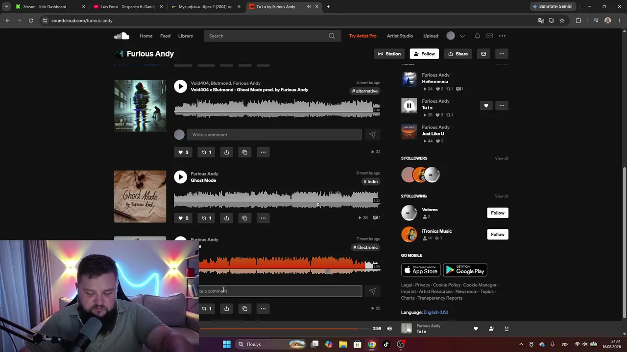Write a comment on Void404 x Blutmond track

274,134
